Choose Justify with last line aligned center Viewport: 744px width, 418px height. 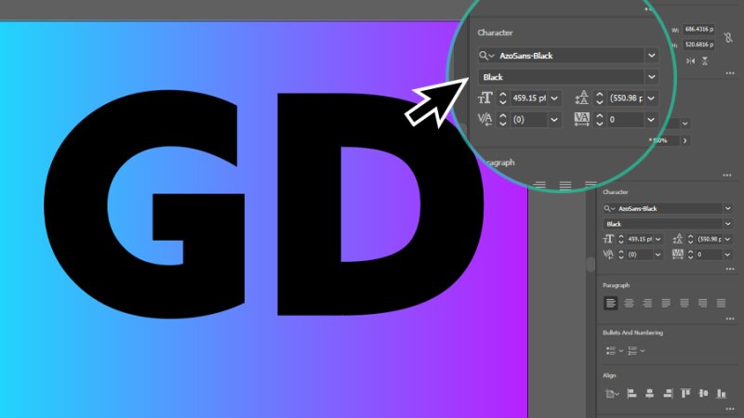[684, 303]
